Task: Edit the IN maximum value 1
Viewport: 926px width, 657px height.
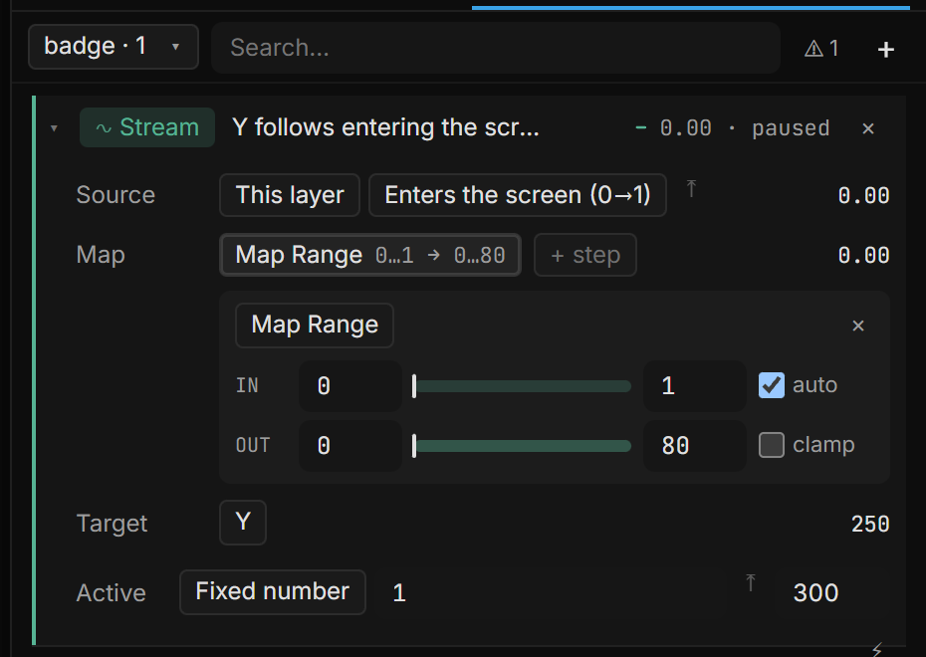Action: coord(695,386)
